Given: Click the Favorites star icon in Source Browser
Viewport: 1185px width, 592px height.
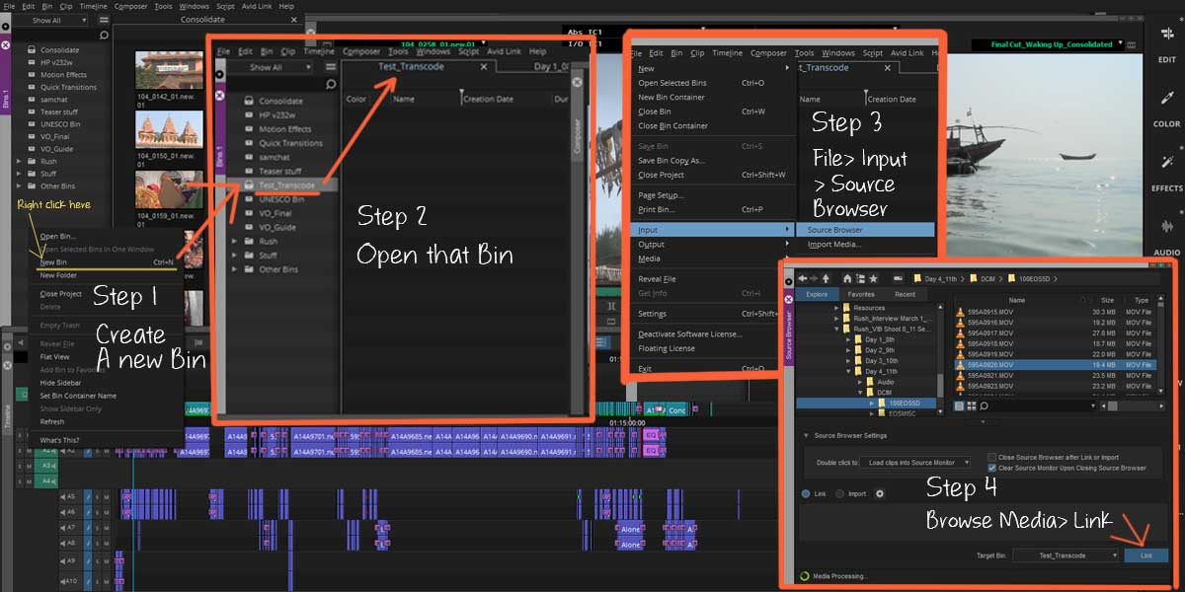Looking at the screenshot, I should [872, 278].
